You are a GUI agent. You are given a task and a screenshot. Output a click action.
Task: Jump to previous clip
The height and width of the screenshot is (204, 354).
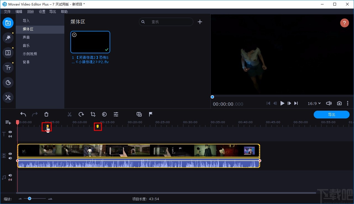[x=268, y=103]
